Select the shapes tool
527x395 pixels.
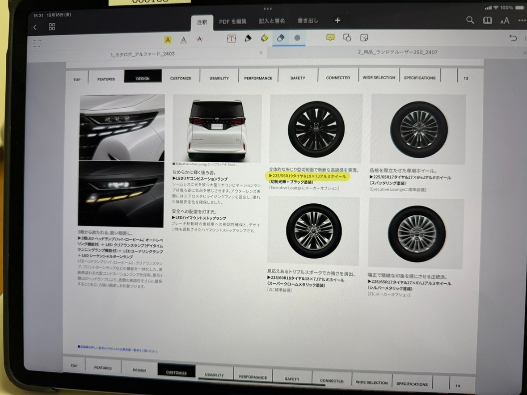pyautogui.click(x=347, y=37)
